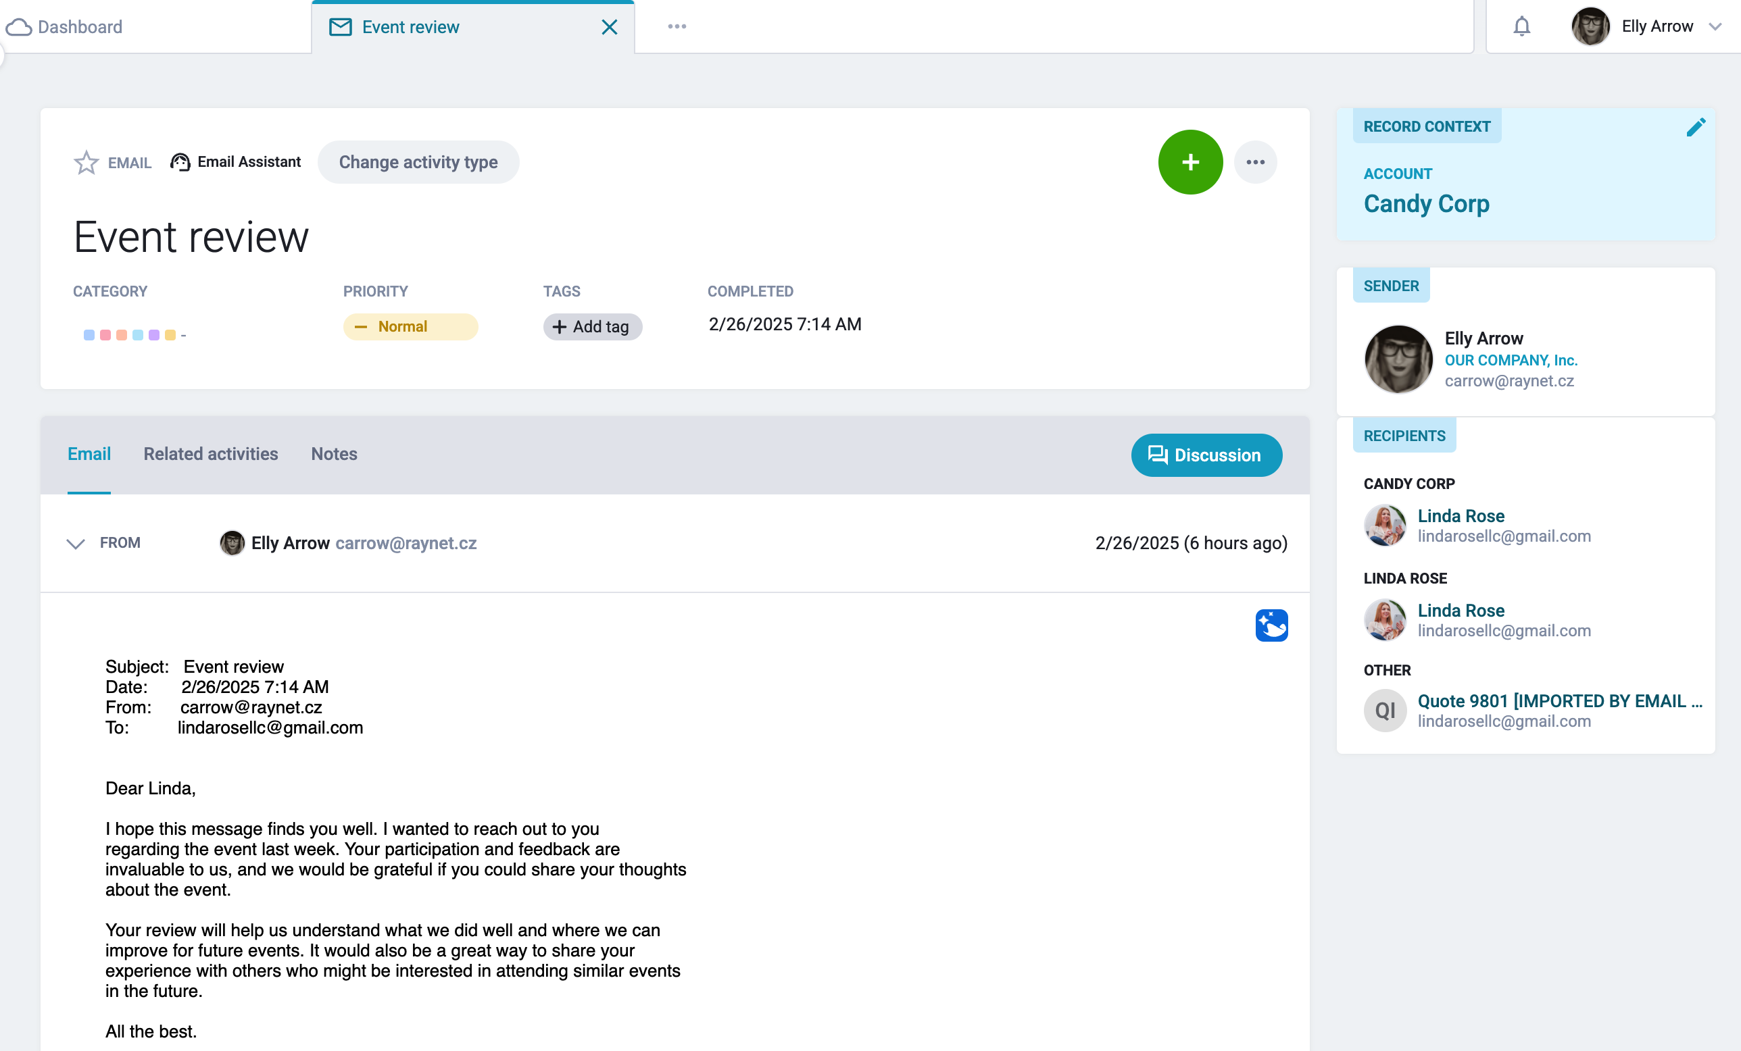Click the QI initials avatar
Viewport: 1741px width, 1051px height.
[1385, 711]
